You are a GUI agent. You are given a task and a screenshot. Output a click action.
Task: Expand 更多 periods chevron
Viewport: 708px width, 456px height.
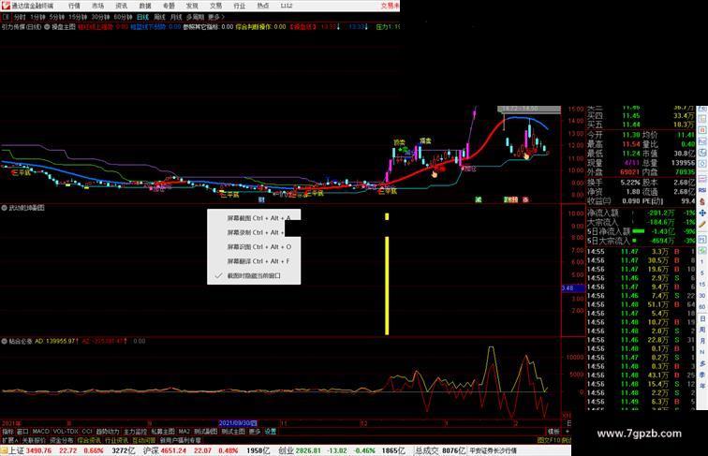click(216, 17)
